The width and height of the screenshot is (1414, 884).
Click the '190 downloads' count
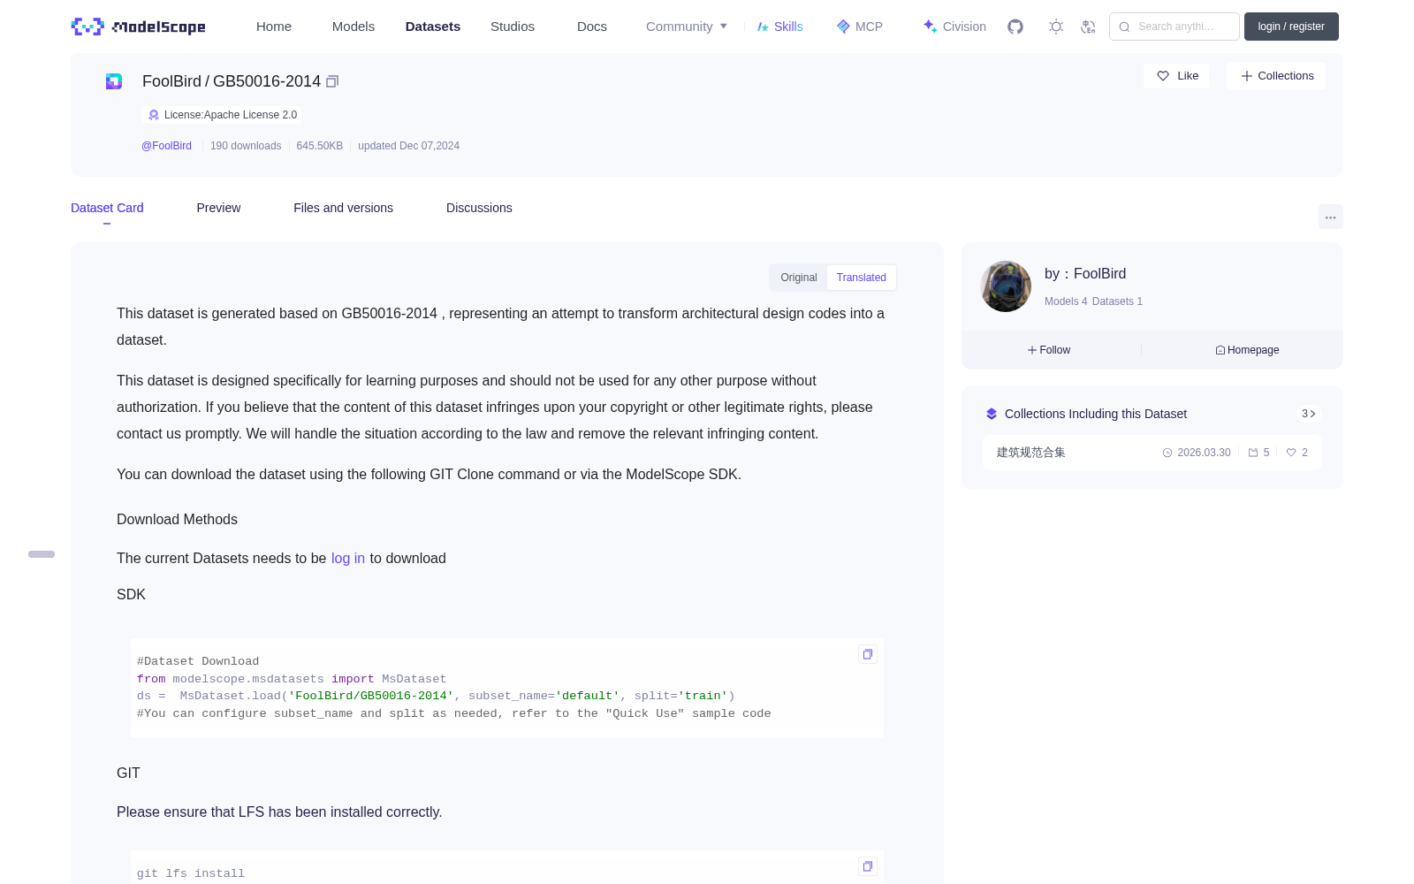(x=246, y=146)
